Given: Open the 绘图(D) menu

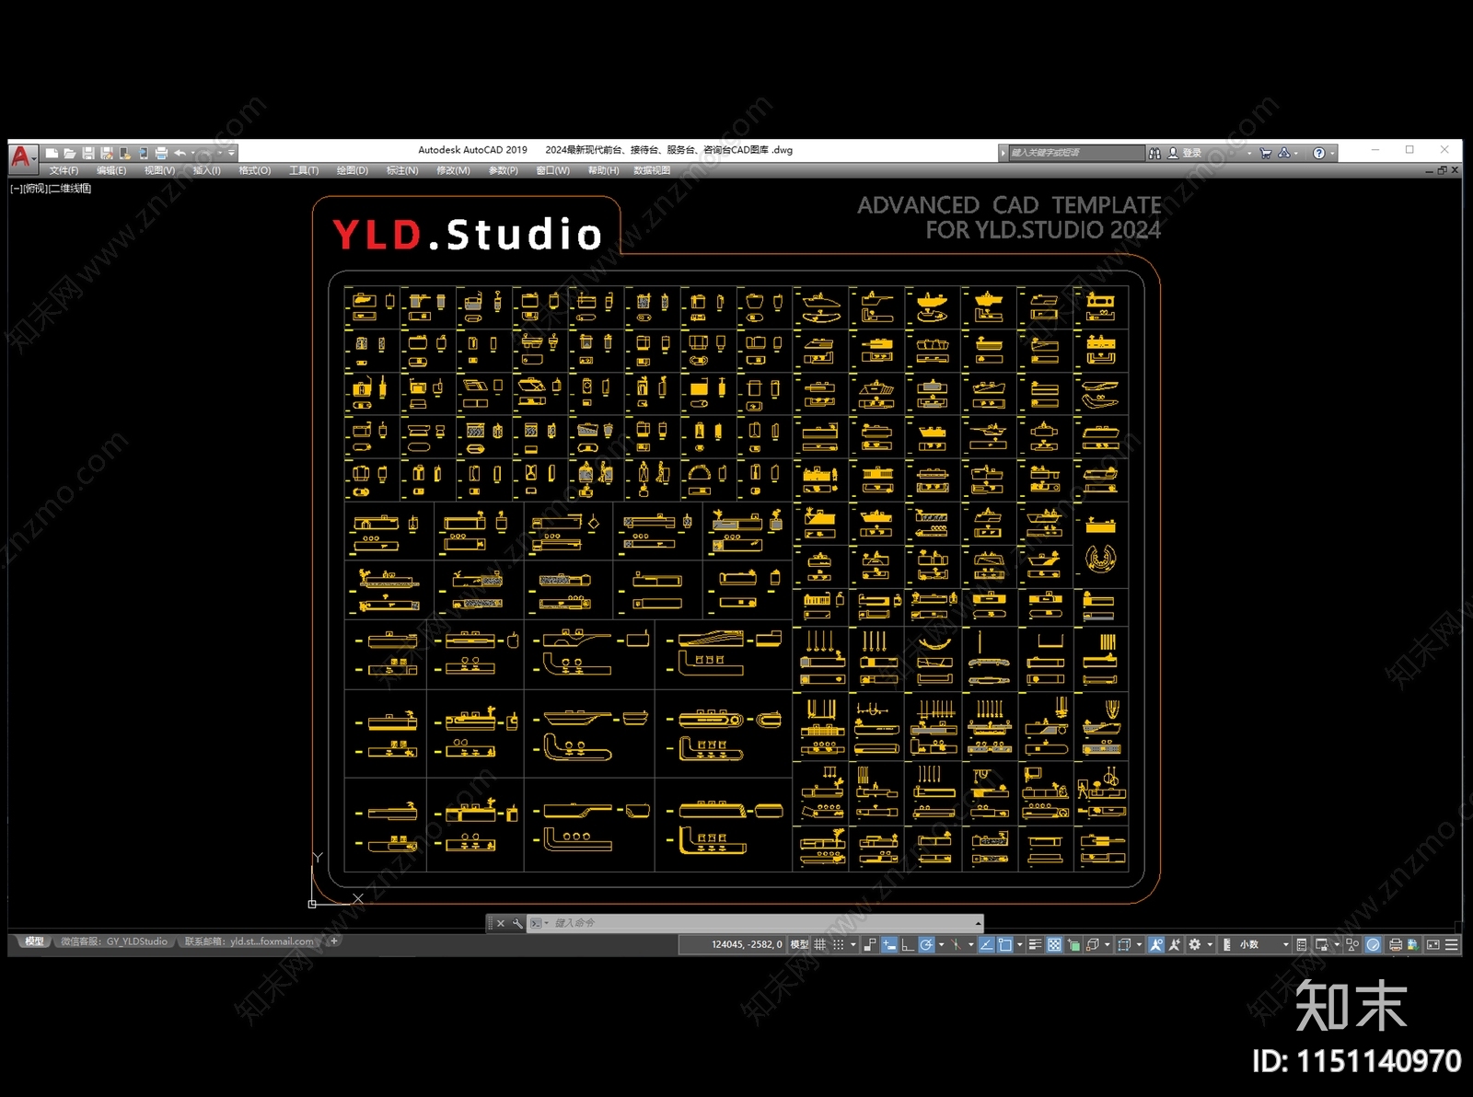Looking at the screenshot, I should click(x=352, y=170).
